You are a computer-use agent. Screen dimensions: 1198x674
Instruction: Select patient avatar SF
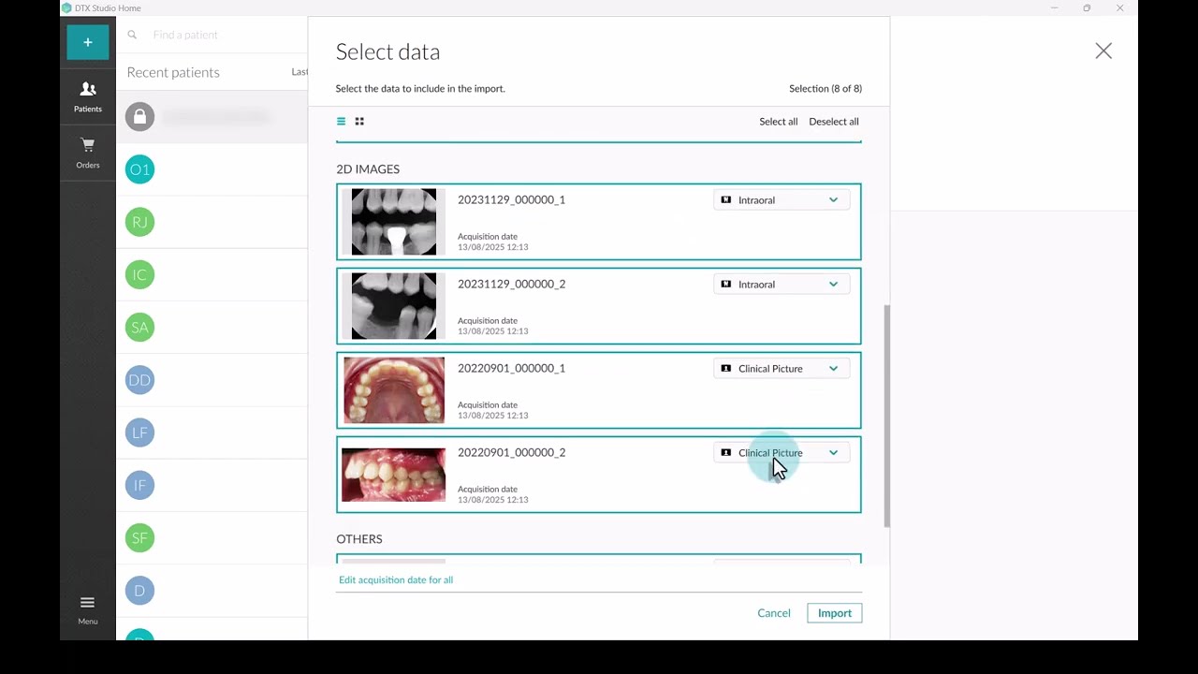pos(139,537)
